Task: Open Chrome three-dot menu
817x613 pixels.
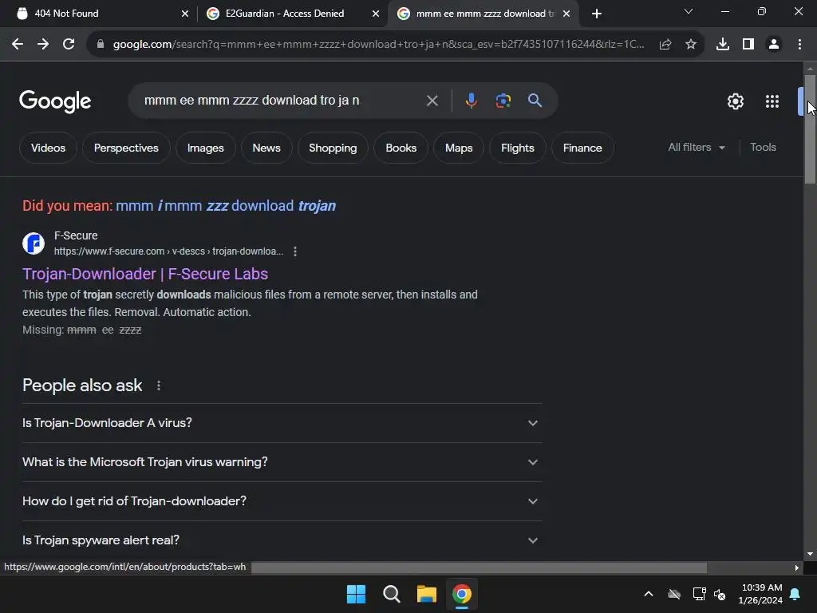Action: (x=799, y=45)
